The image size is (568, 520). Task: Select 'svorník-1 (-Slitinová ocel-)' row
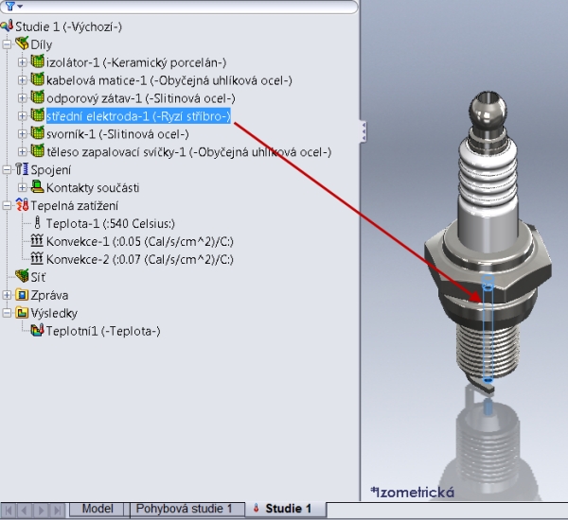click(x=117, y=134)
